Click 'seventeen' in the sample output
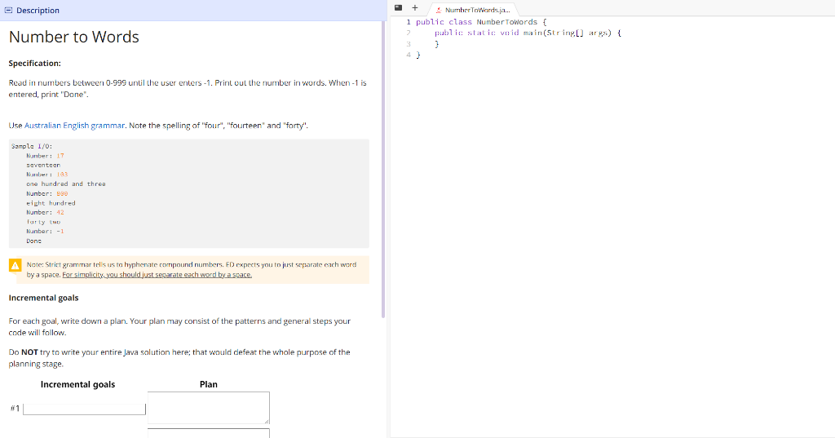This screenshot has height=438, width=835. [43, 166]
